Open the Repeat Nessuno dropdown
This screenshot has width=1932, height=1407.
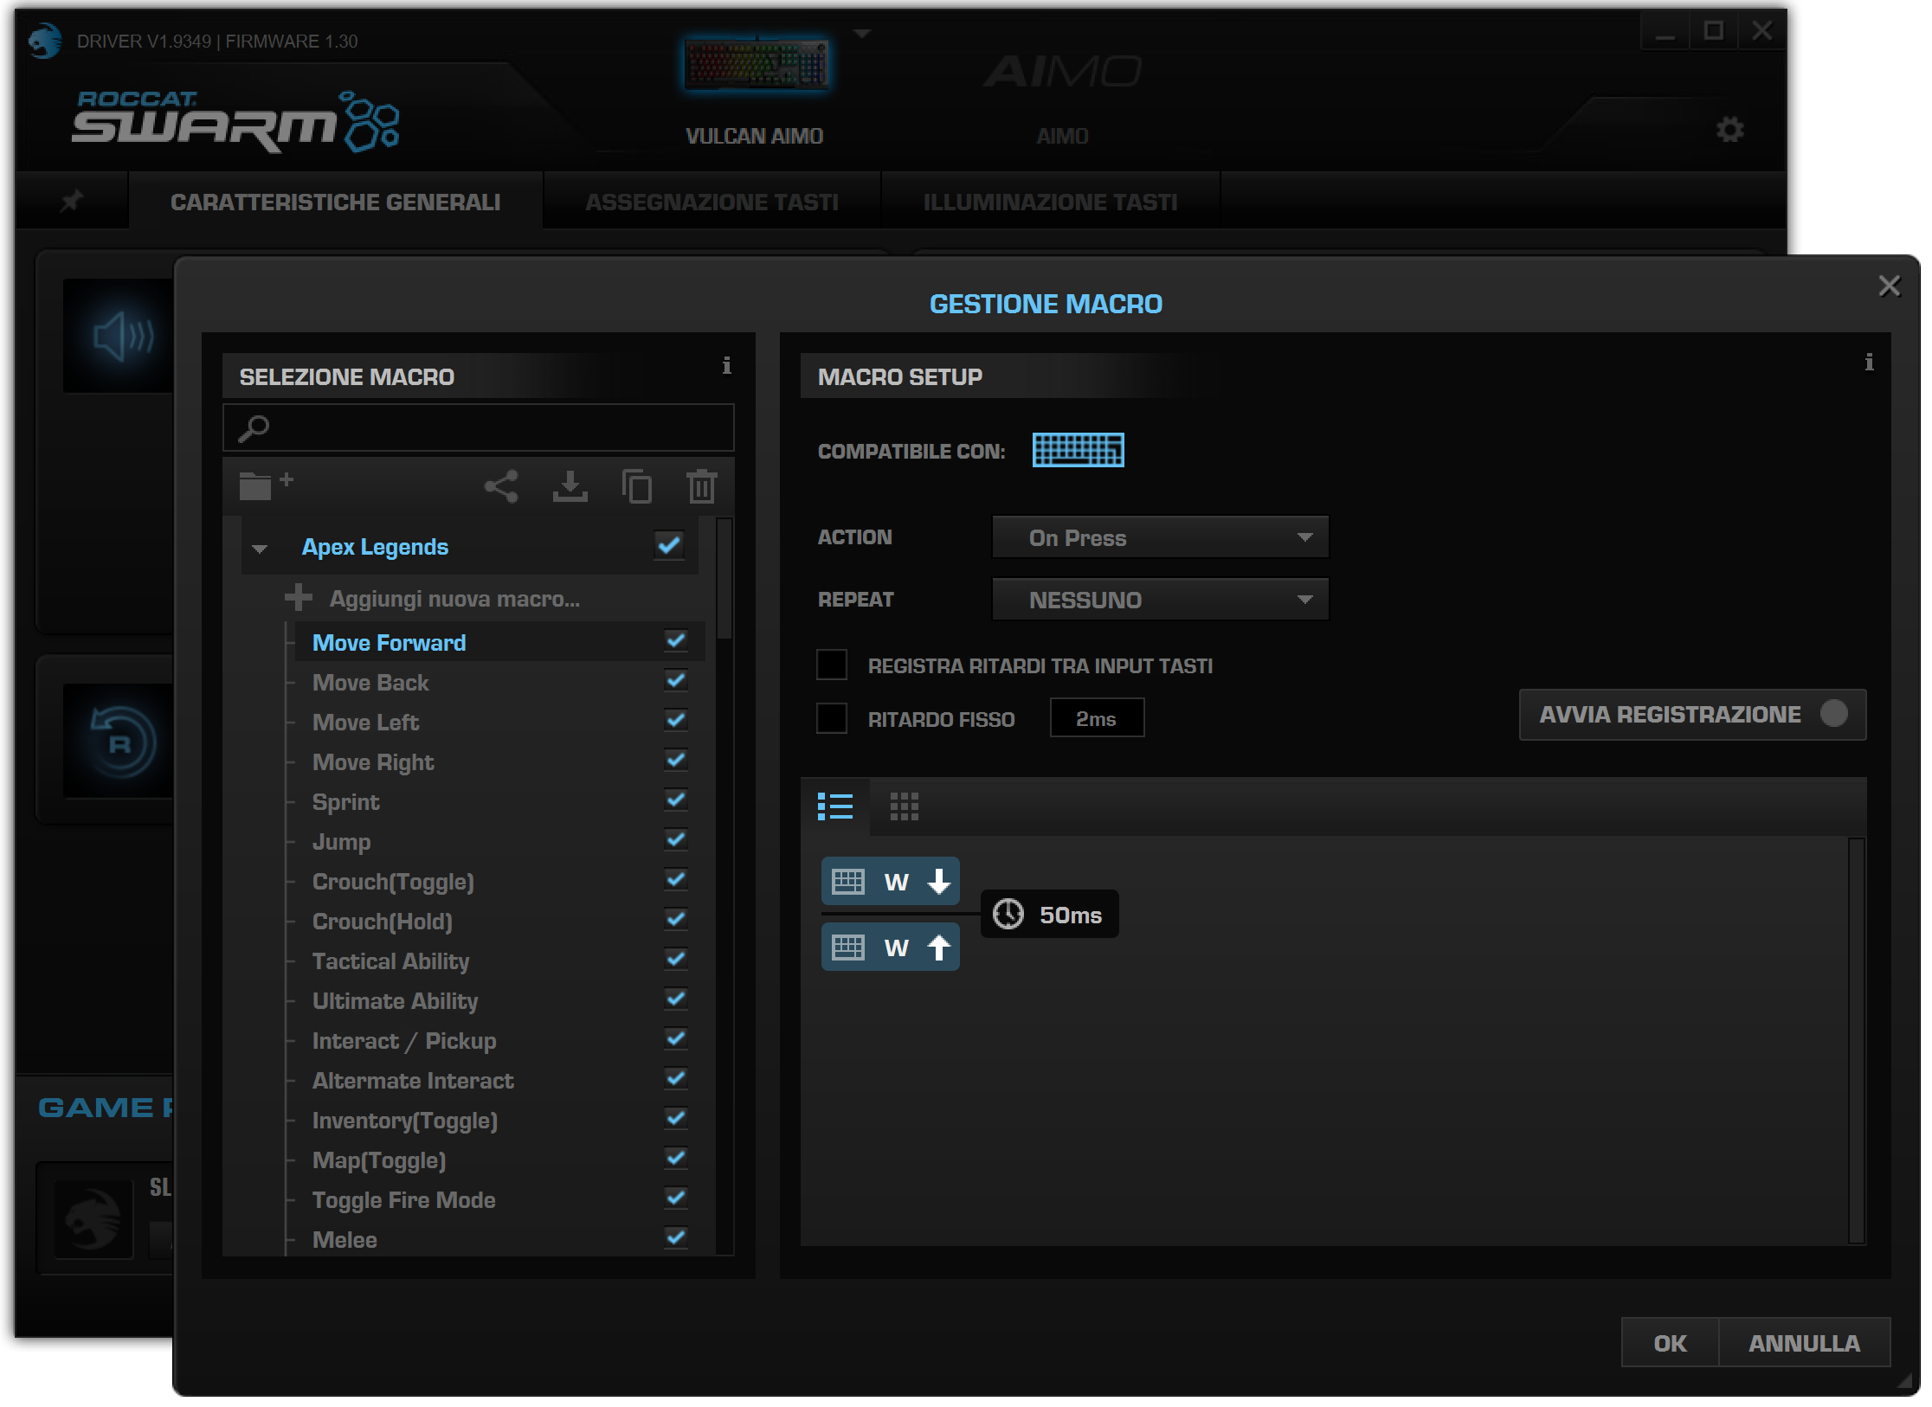[x=1160, y=599]
